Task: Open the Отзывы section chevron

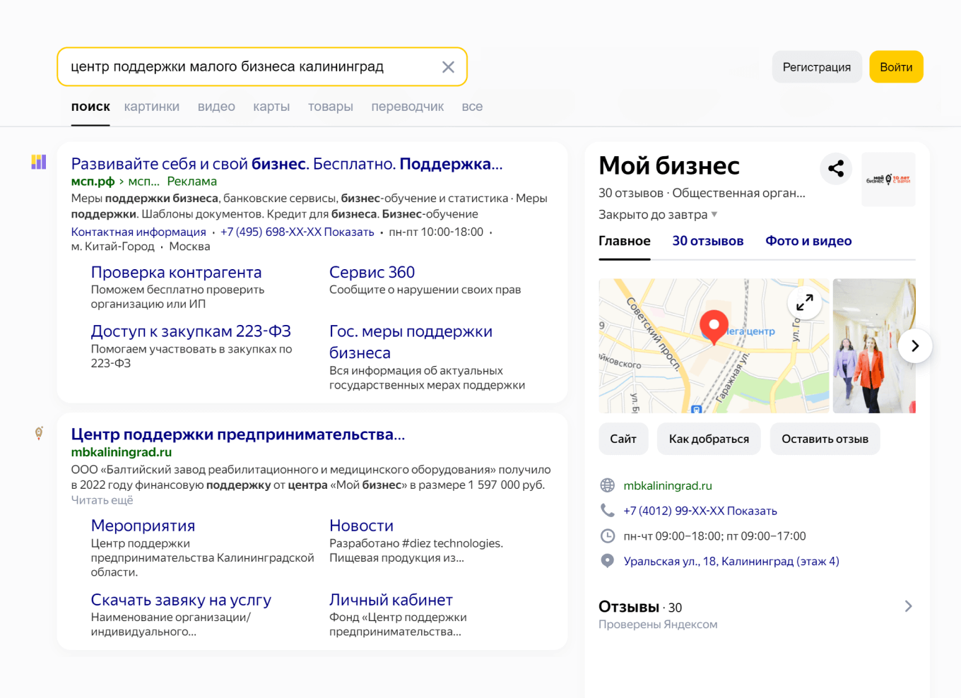Action: (908, 606)
